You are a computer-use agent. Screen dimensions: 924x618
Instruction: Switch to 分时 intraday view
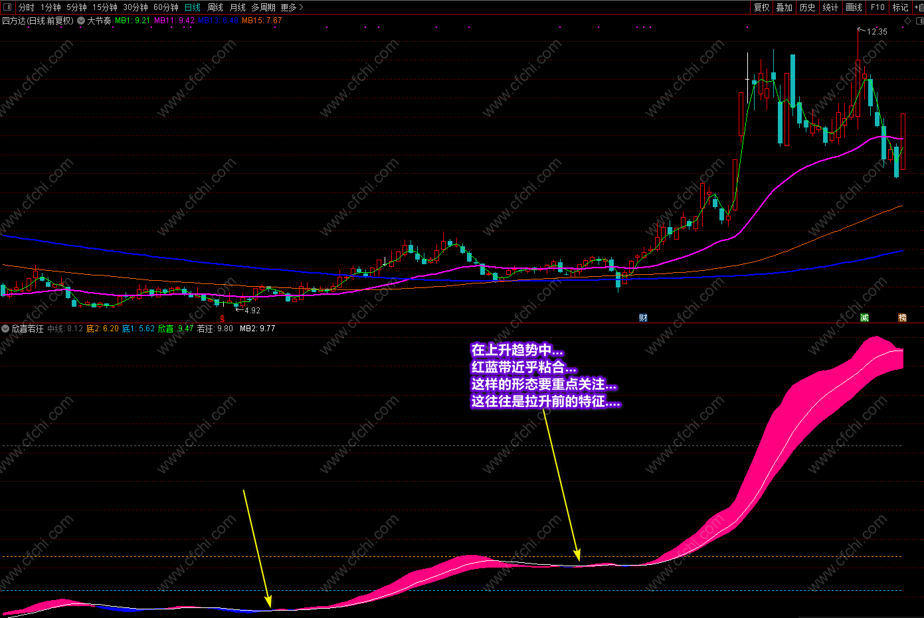tap(26, 7)
